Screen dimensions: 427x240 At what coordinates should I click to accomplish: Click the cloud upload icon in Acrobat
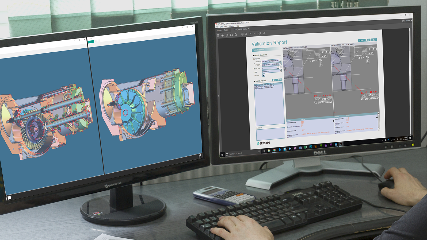tap(223, 35)
